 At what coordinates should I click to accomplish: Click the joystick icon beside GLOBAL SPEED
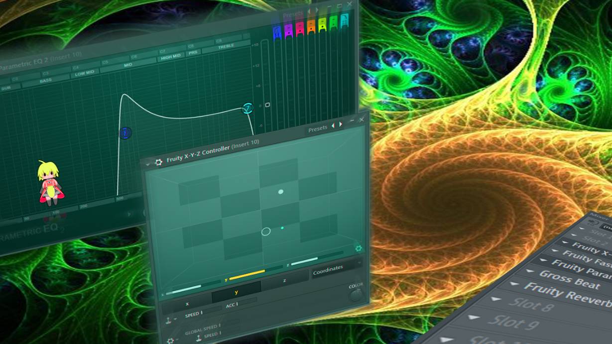(x=199, y=339)
